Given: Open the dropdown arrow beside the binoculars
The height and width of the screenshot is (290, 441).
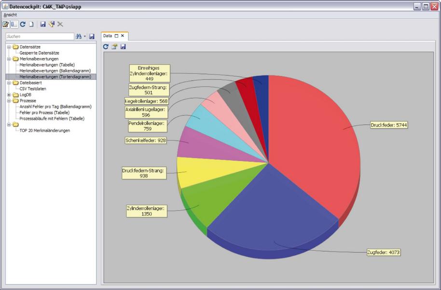Looking at the screenshot, I should coord(84,36).
